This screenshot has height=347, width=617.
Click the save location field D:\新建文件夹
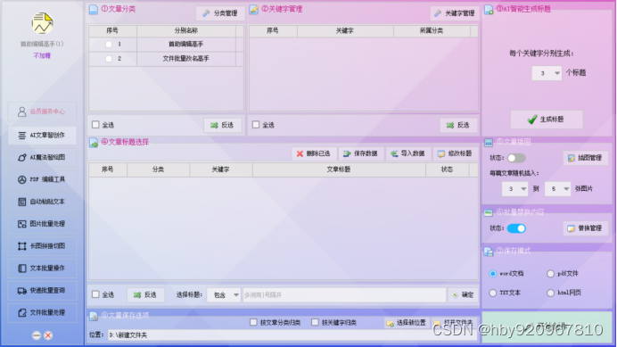pyautogui.click(x=292, y=335)
